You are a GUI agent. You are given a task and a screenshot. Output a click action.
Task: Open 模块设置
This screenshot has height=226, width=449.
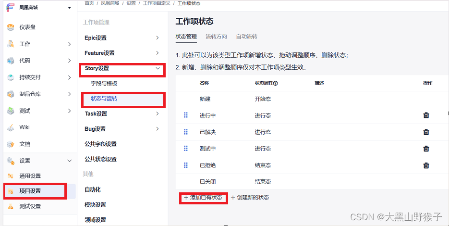[x=95, y=205]
